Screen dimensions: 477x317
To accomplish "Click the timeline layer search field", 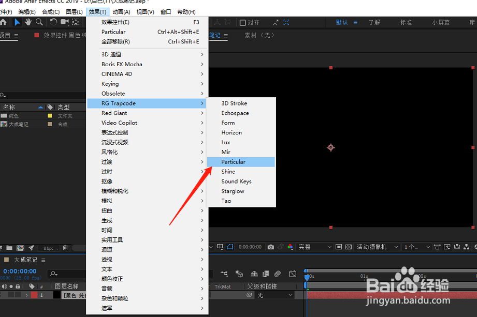I will [67, 274].
